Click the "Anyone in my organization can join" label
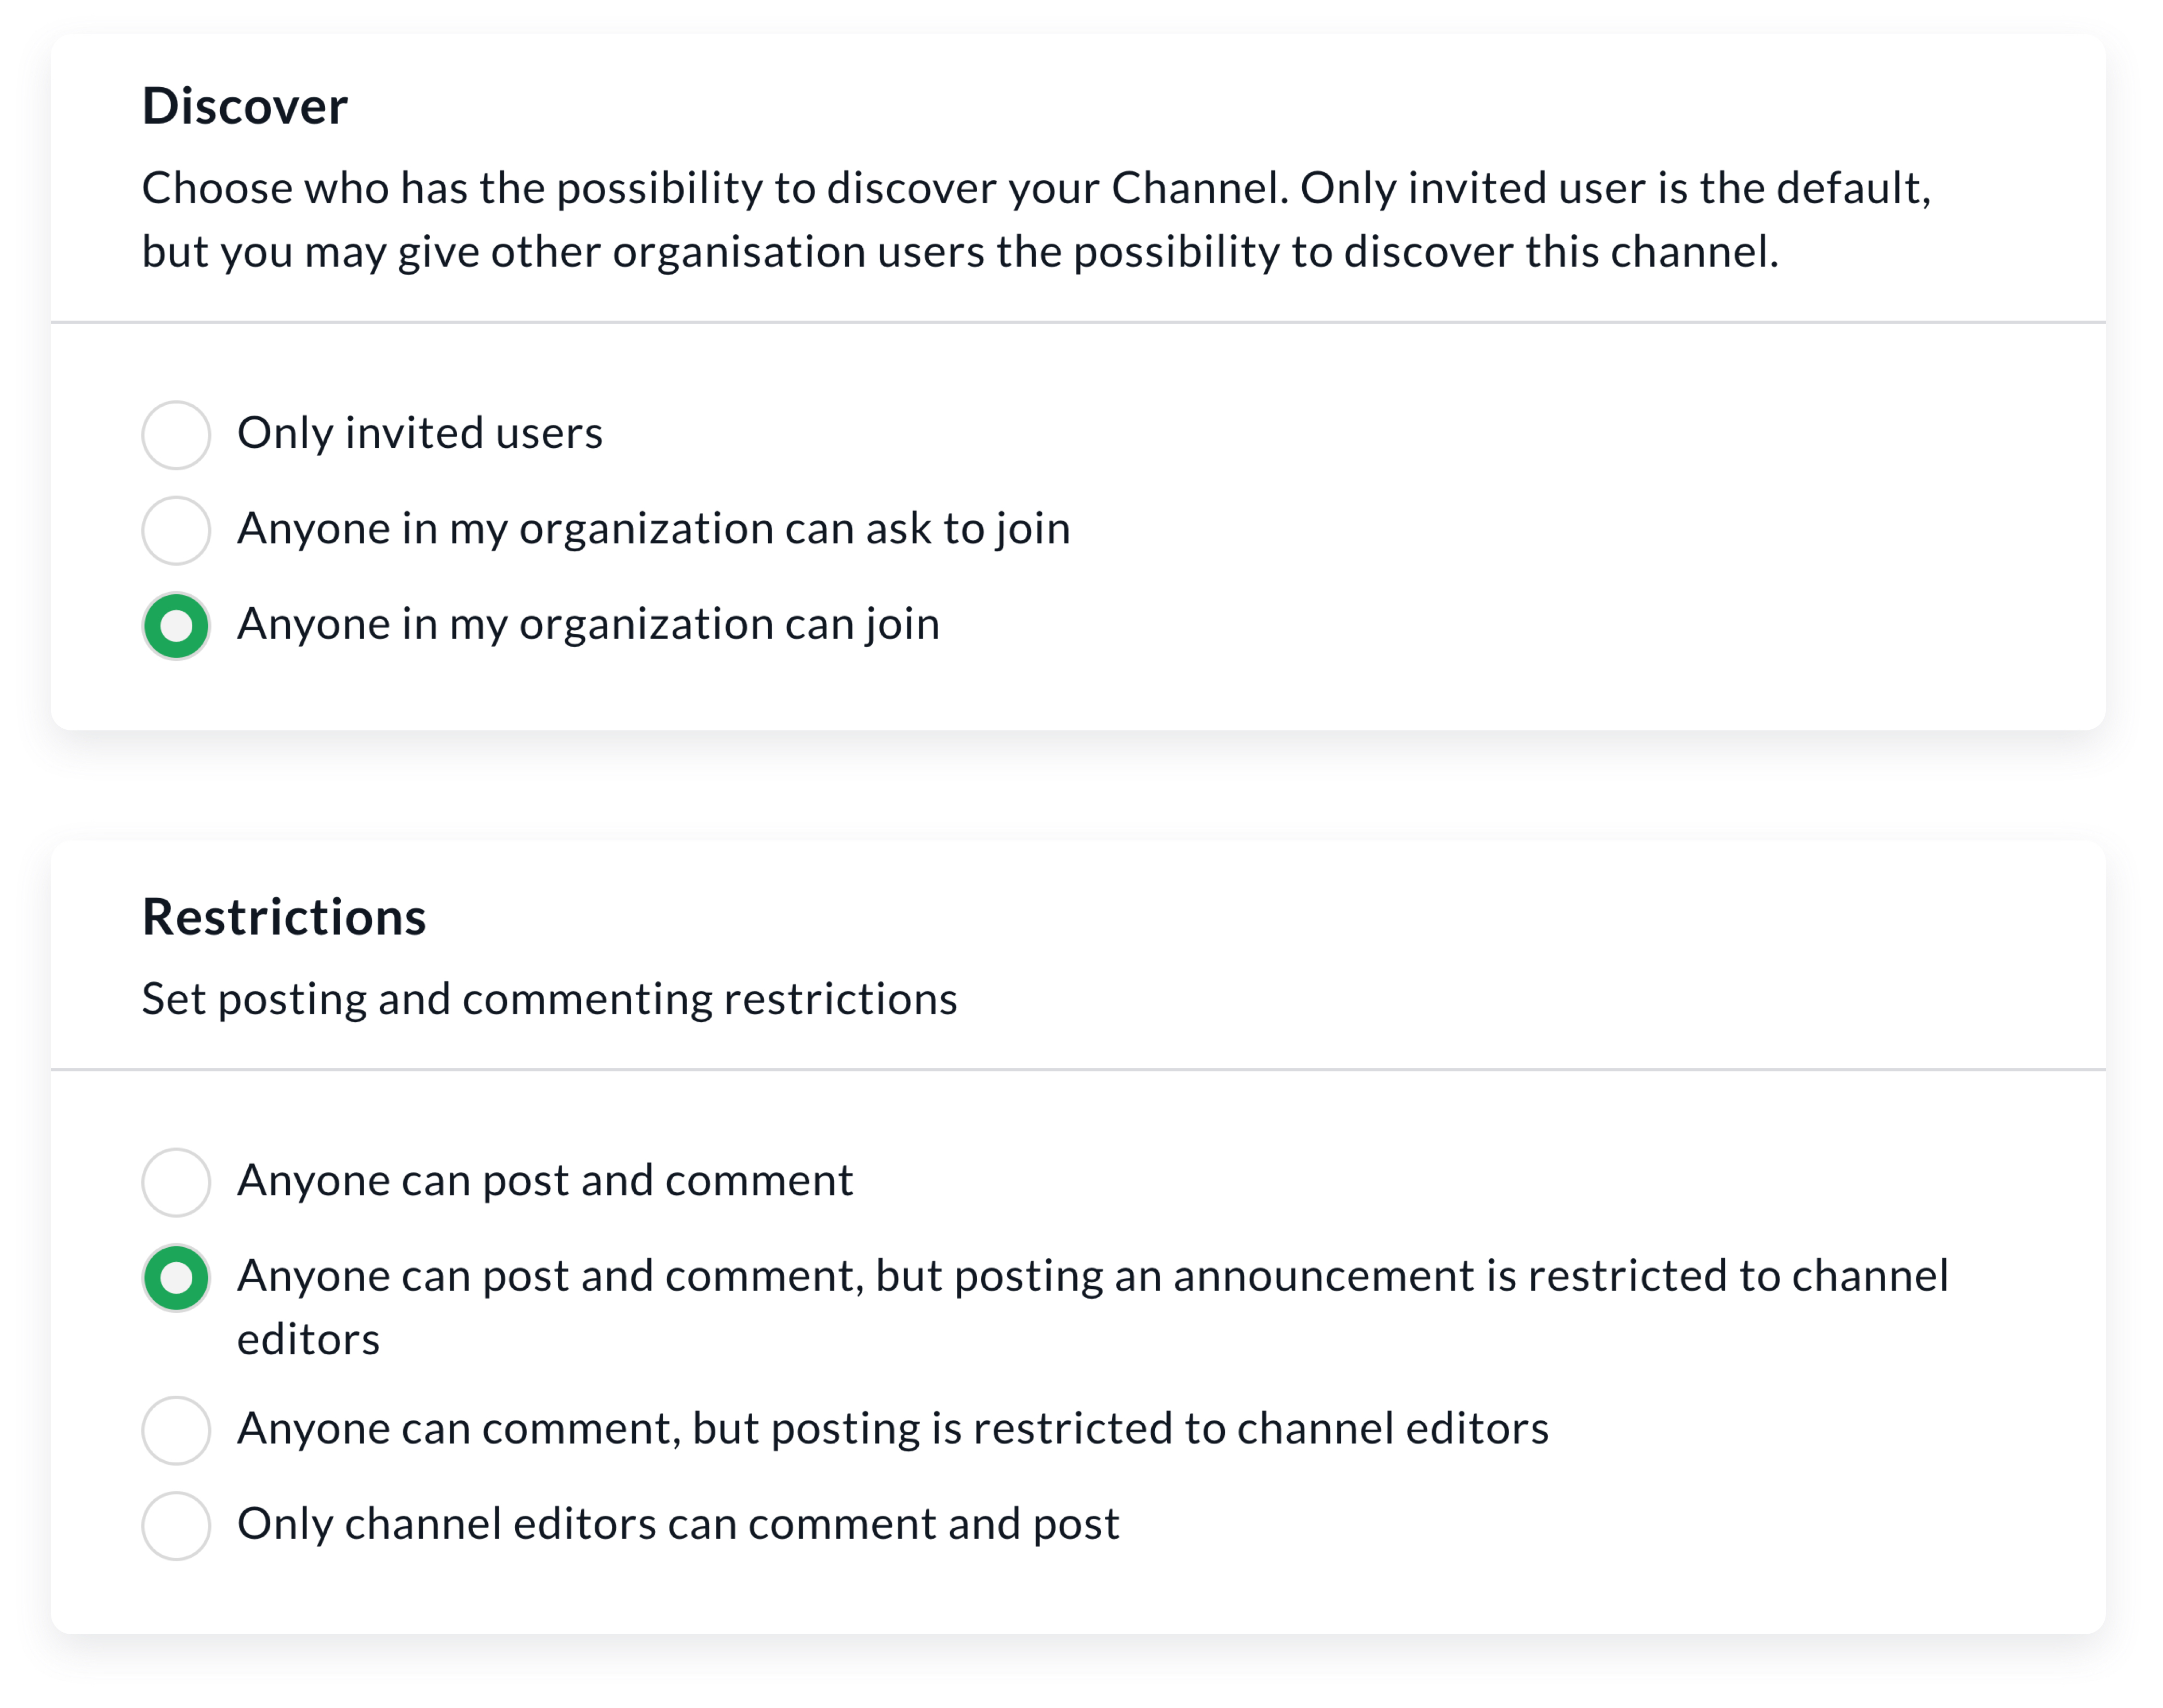 coord(588,625)
